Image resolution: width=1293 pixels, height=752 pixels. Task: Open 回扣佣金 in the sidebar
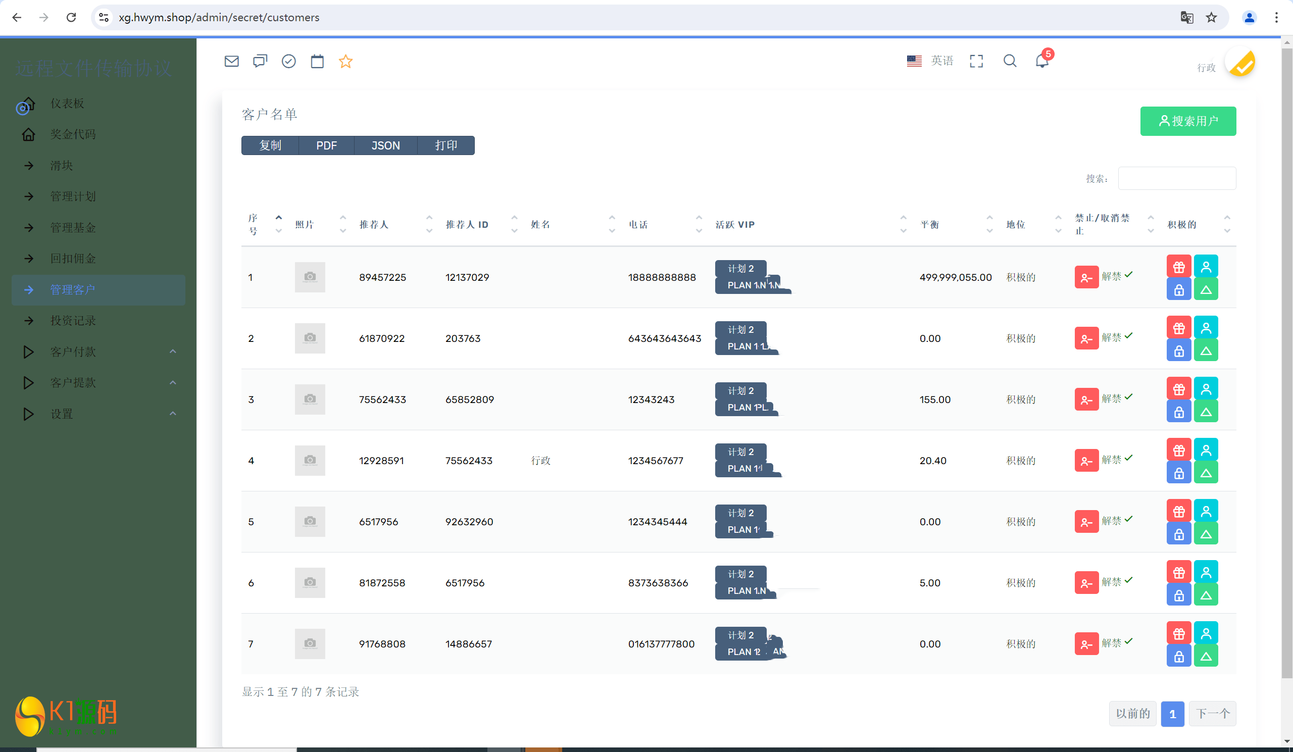pos(98,258)
